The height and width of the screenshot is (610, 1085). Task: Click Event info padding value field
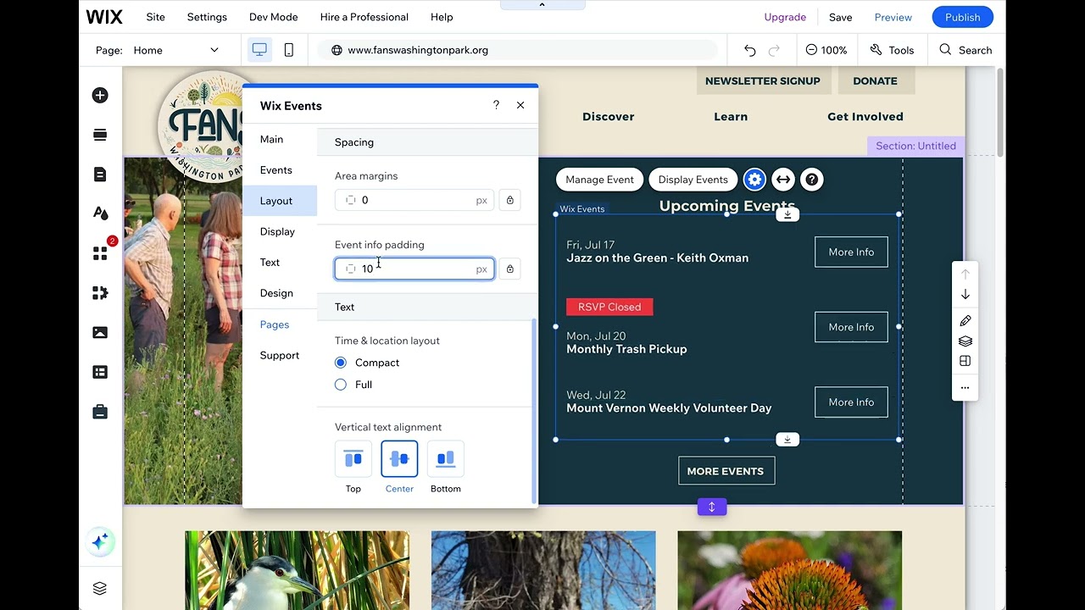pyautogui.click(x=415, y=269)
